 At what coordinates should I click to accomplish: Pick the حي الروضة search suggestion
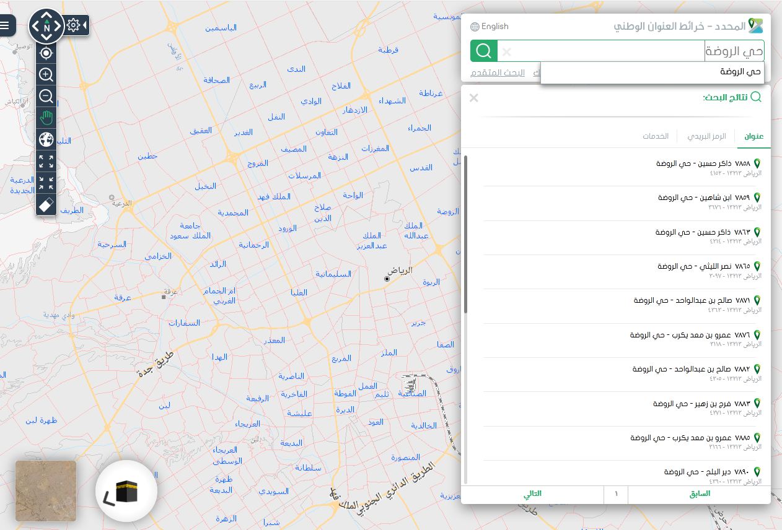point(741,72)
